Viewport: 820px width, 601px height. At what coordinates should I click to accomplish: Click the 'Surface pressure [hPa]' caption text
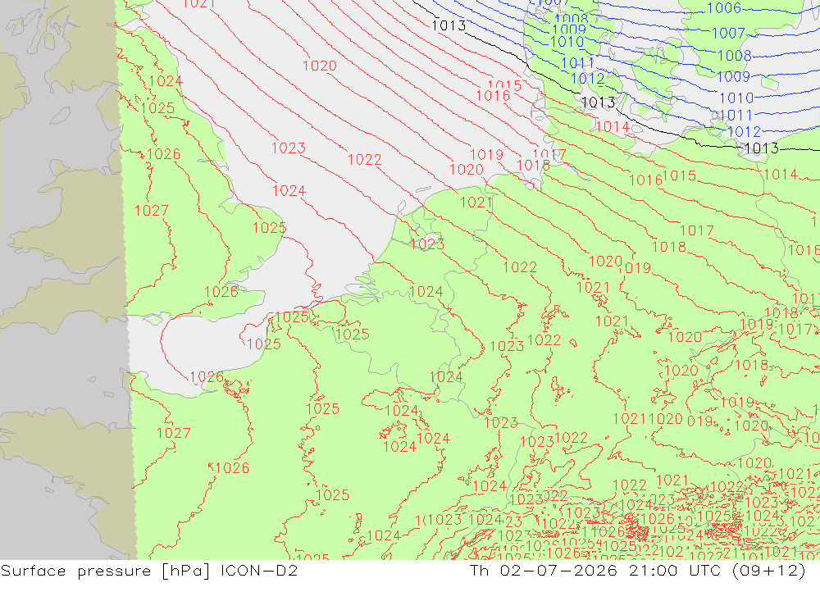click(106, 571)
